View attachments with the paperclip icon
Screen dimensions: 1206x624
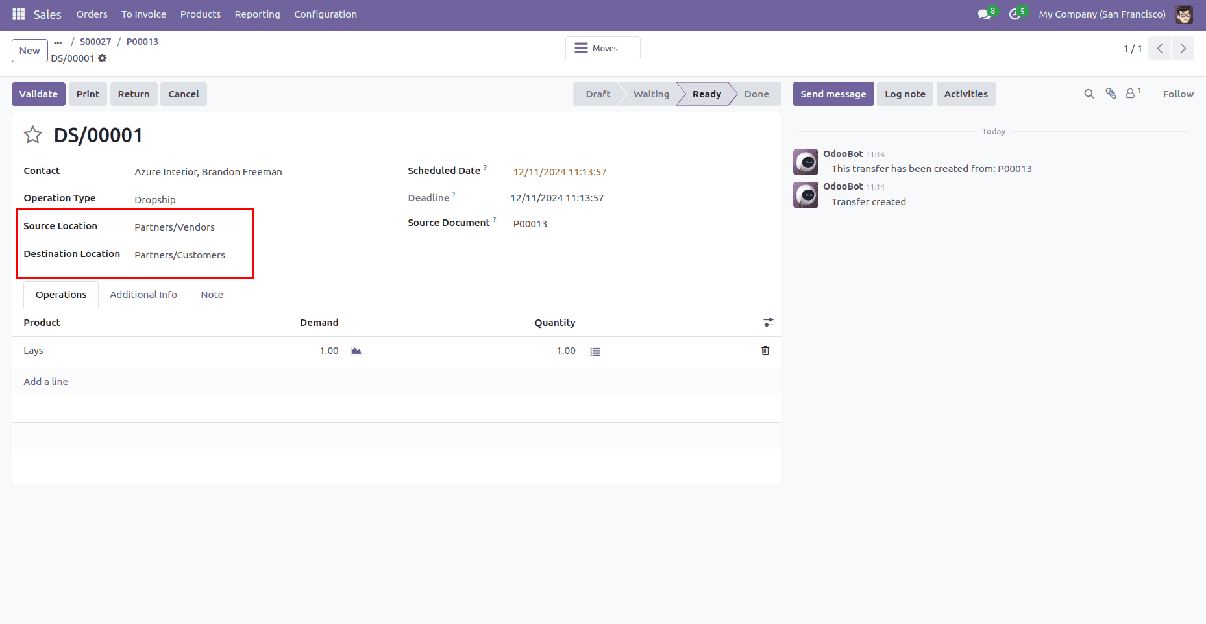pyautogui.click(x=1110, y=94)
